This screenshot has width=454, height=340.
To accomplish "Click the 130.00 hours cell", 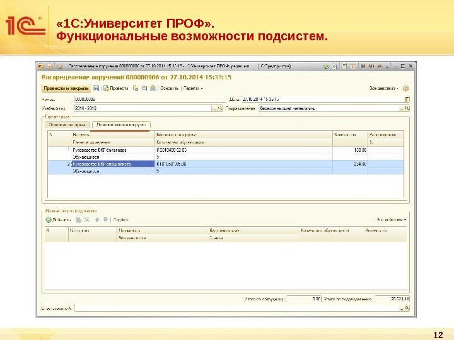I will tap(350, 150).
